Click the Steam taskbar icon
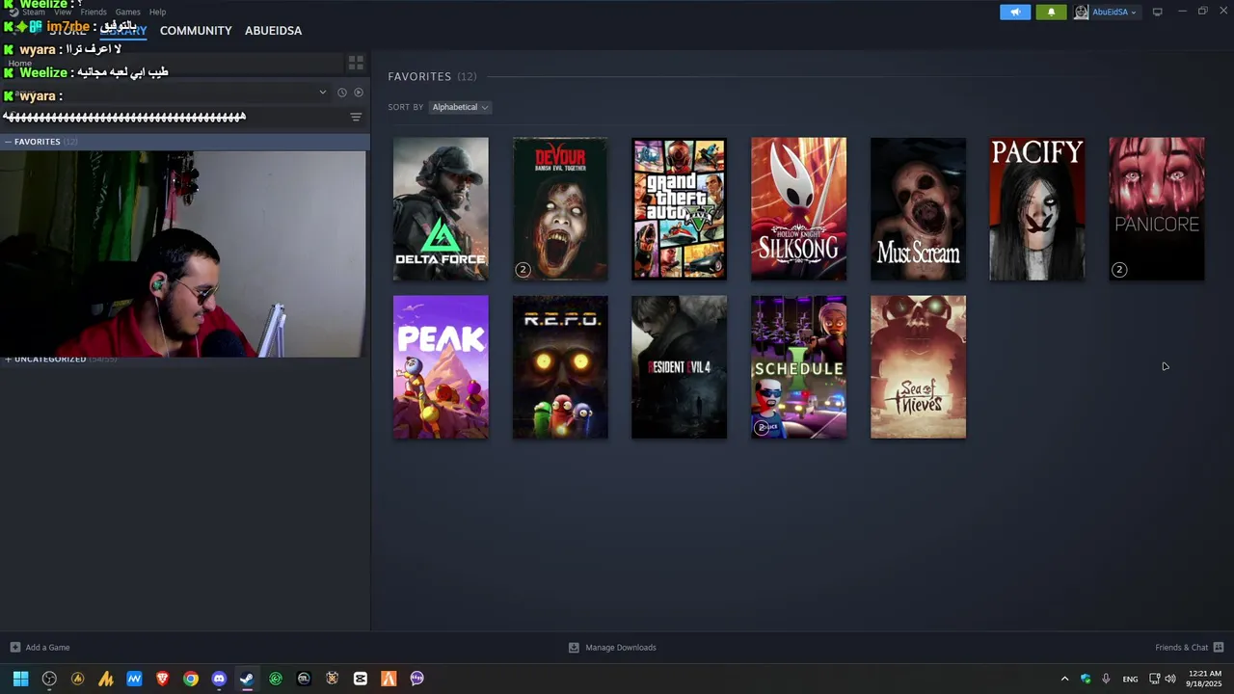Viewport: 1234px width, 694px height. [247, 679]
